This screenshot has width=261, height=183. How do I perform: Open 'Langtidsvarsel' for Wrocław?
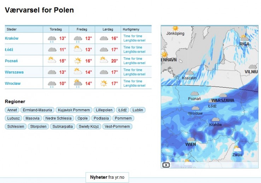134,85
